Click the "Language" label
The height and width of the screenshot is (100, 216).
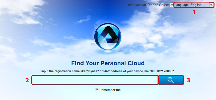point(182,5)
